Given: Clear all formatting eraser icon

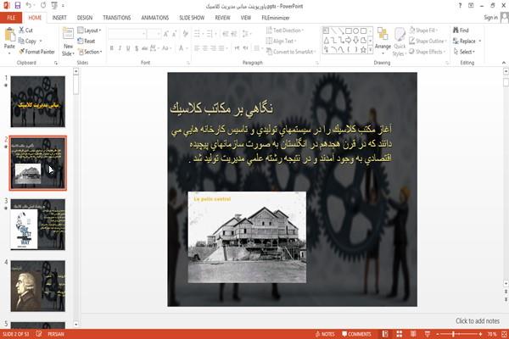Looking at the screenshot, I should pyautogui.click(x=185, y=34).
